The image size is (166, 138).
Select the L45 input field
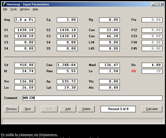(110, 49)
